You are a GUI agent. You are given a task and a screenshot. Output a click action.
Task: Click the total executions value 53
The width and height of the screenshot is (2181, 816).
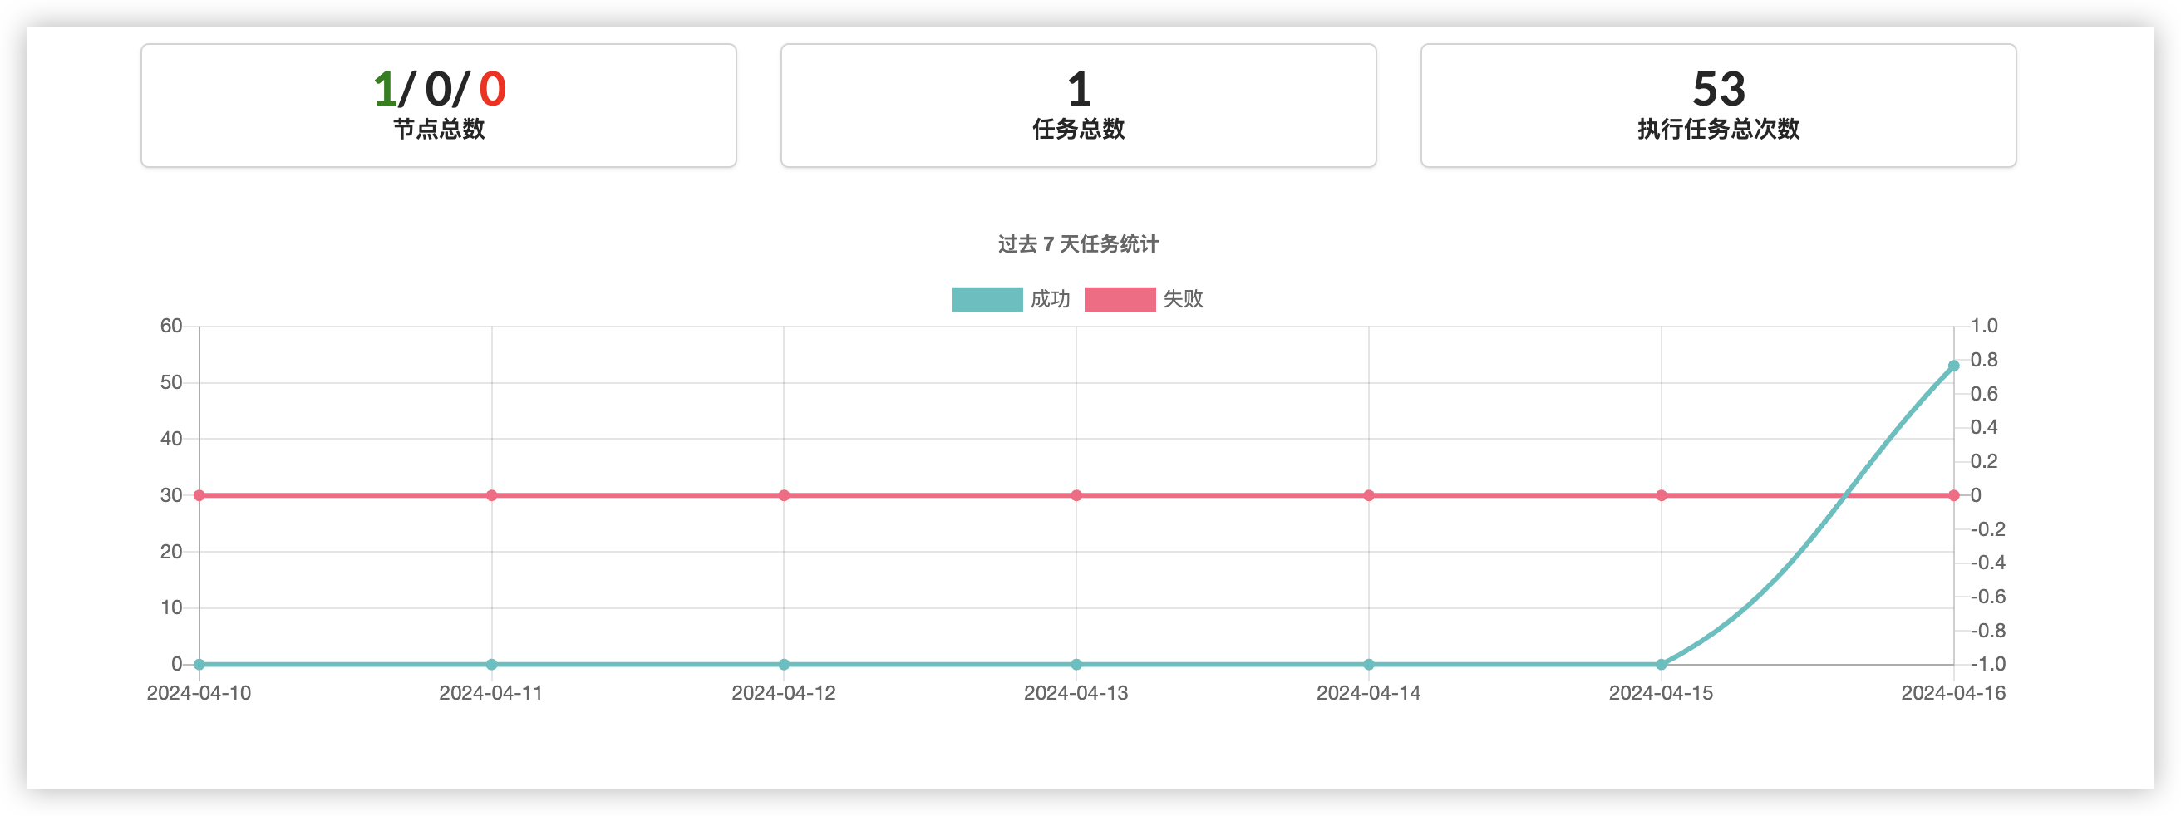[x=1719, y=89]
